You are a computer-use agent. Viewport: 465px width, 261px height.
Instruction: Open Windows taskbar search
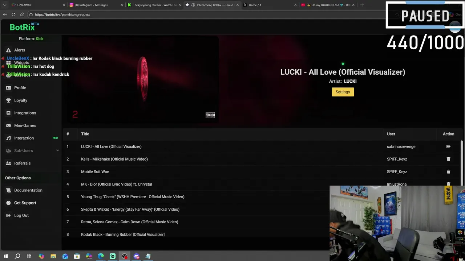click(17, 256)
